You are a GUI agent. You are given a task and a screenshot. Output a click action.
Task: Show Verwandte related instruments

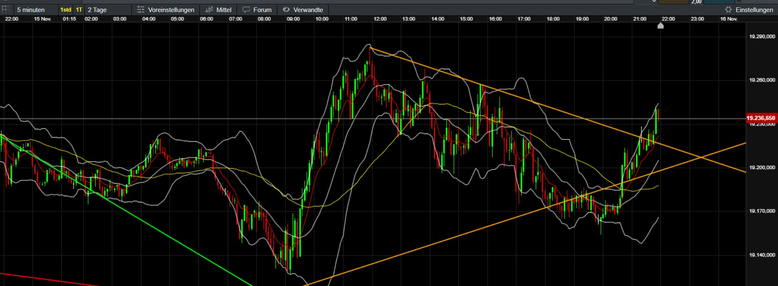click(x=303, y=10)
